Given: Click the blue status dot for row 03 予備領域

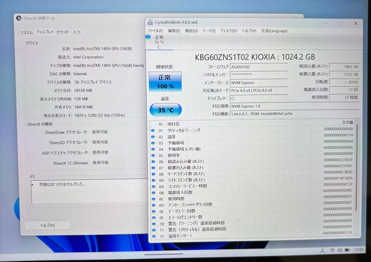Looking at the screenshot, I should coord(153,143).
